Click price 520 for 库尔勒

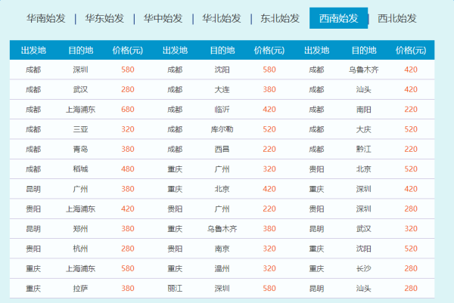point(269,129)
